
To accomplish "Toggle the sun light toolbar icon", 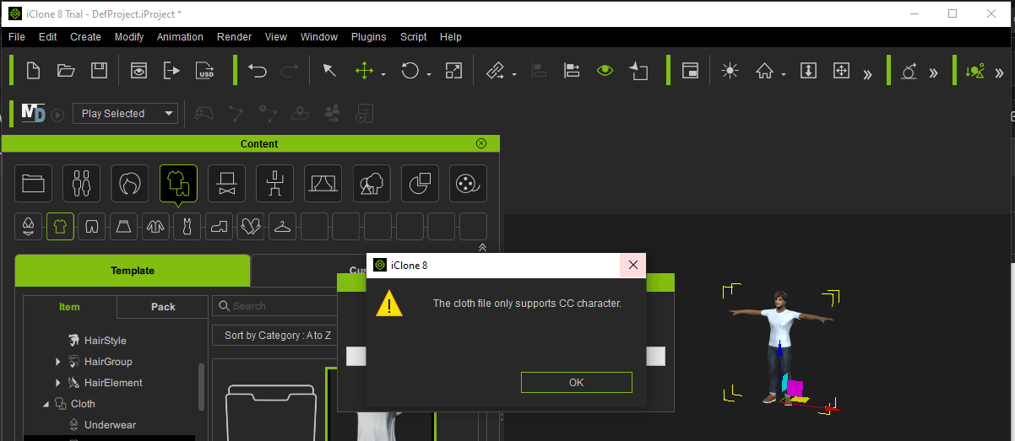I will point(730,71).
